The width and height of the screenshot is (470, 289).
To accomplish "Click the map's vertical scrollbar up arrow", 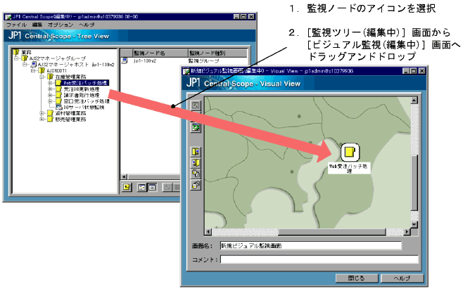I will click(414, 100).
